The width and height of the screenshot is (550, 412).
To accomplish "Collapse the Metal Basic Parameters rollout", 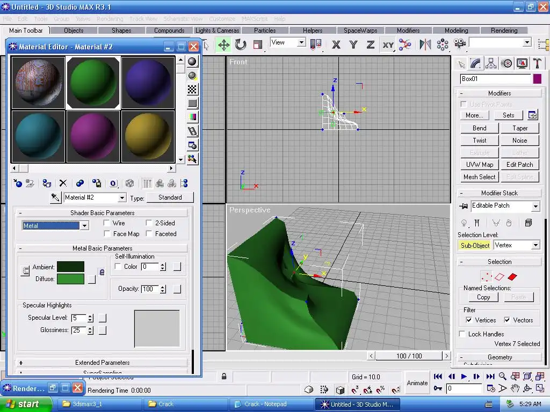I will click(x=102, y=248).
